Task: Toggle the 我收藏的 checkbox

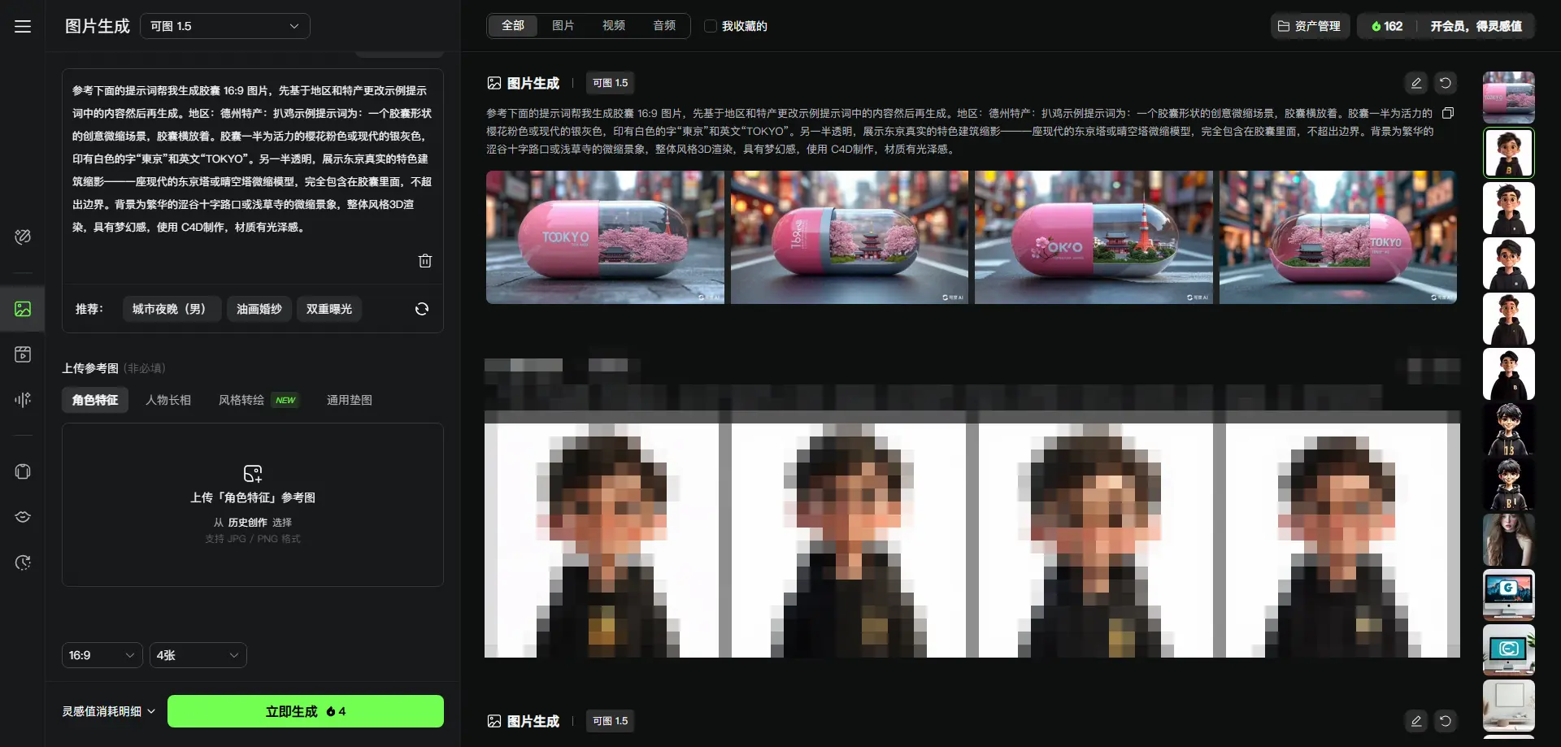Action: [x=711, y=26]
